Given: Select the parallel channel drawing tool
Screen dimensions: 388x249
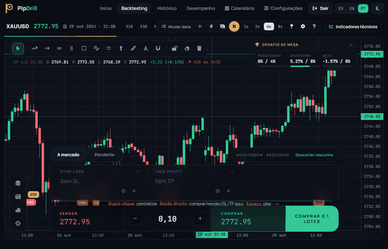Looking at the screenshot, I should pyautogui.click(x=109, y=49).
